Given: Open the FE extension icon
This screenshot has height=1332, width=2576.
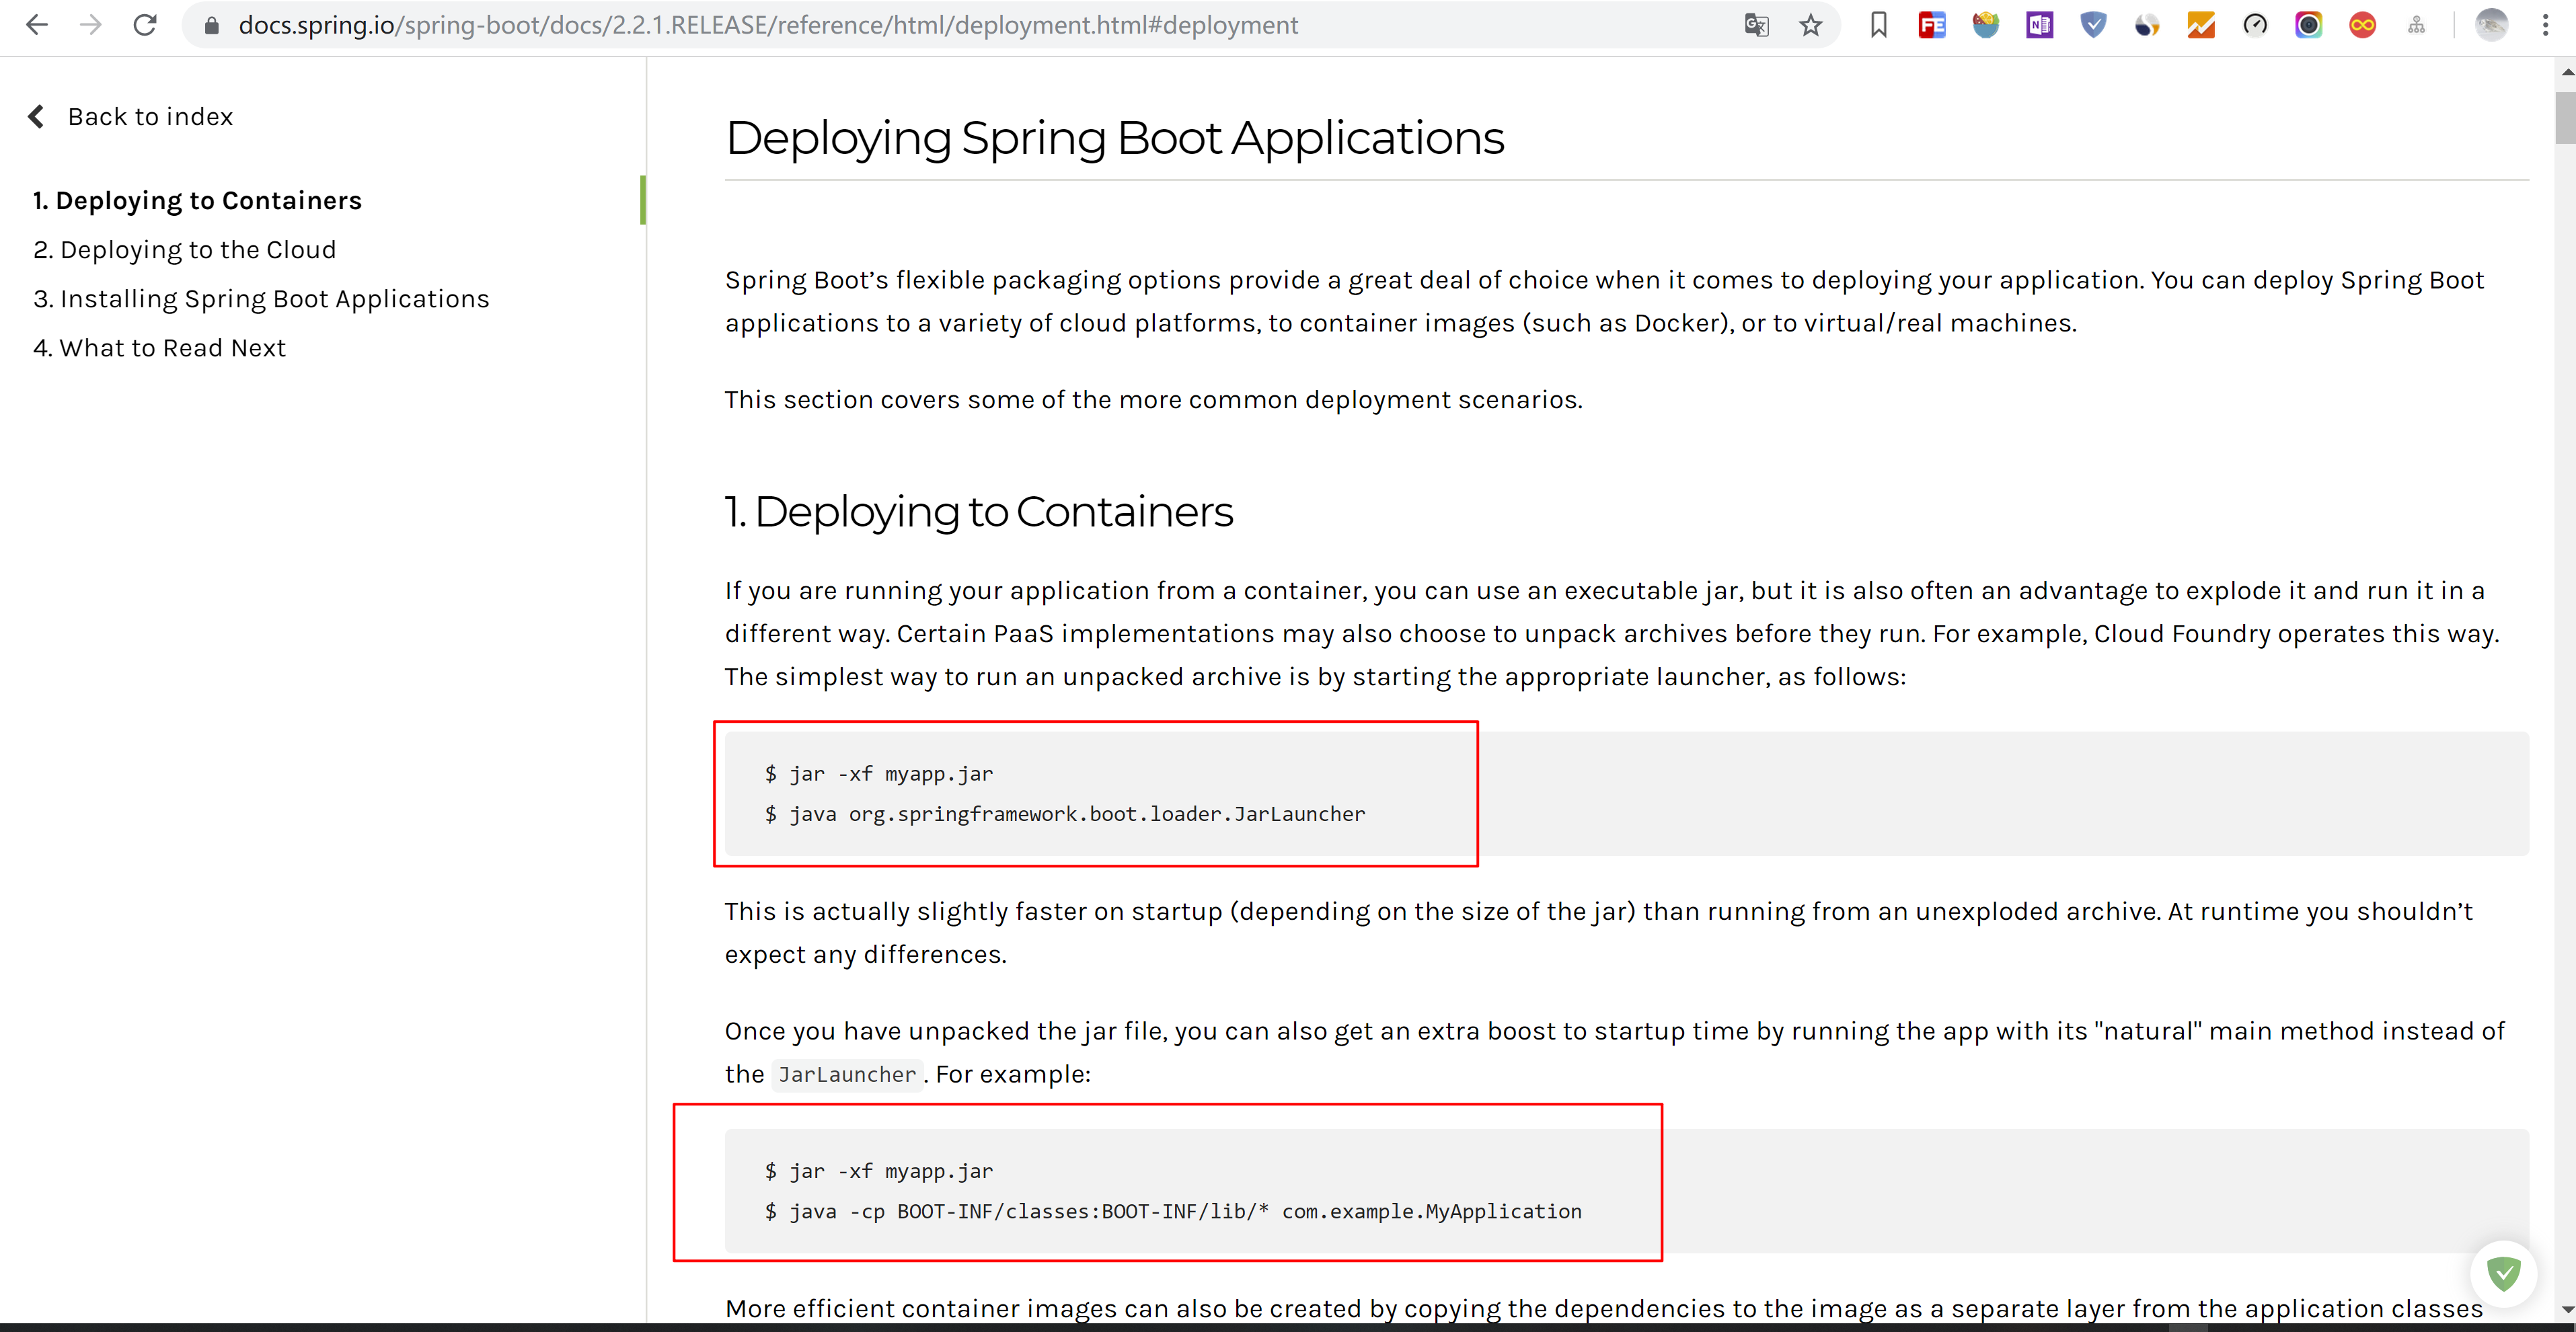Looking at the screenshot, I should point(1931,25).
